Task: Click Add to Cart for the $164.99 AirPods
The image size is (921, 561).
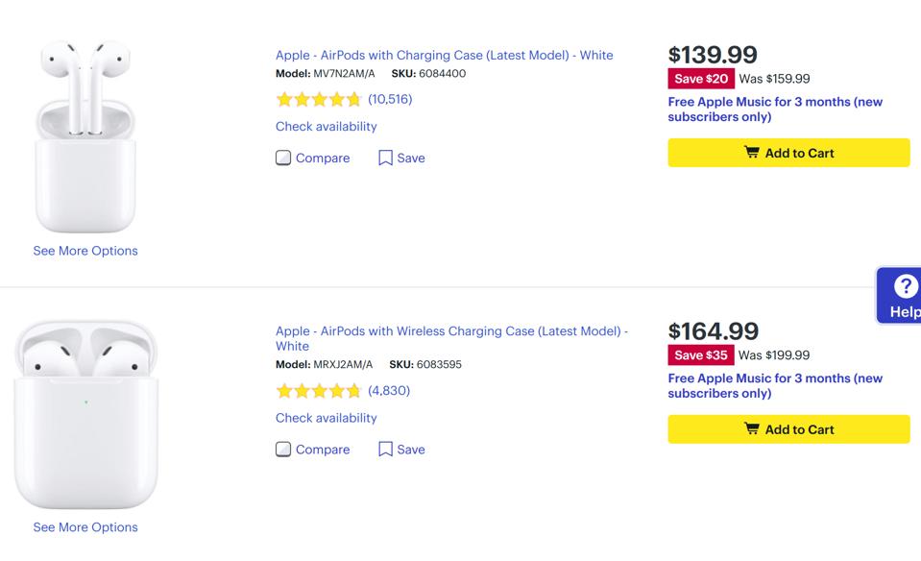Action: pyautogui.click(x=788, y=429)
